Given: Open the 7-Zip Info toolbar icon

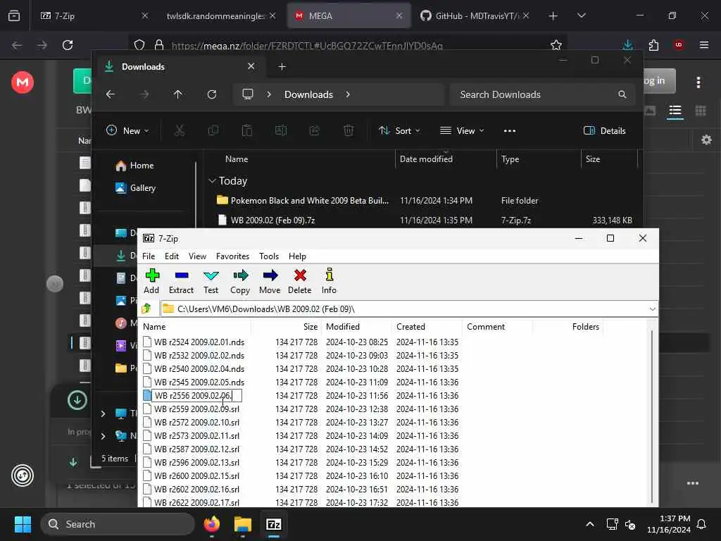Looking at the screenshot, I should (x=330, y=275).
